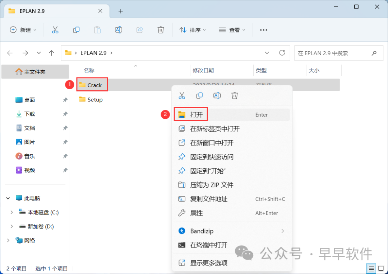Select 打开 in the context menu
This screenshot has height=274, width=388.
[197, 115]
